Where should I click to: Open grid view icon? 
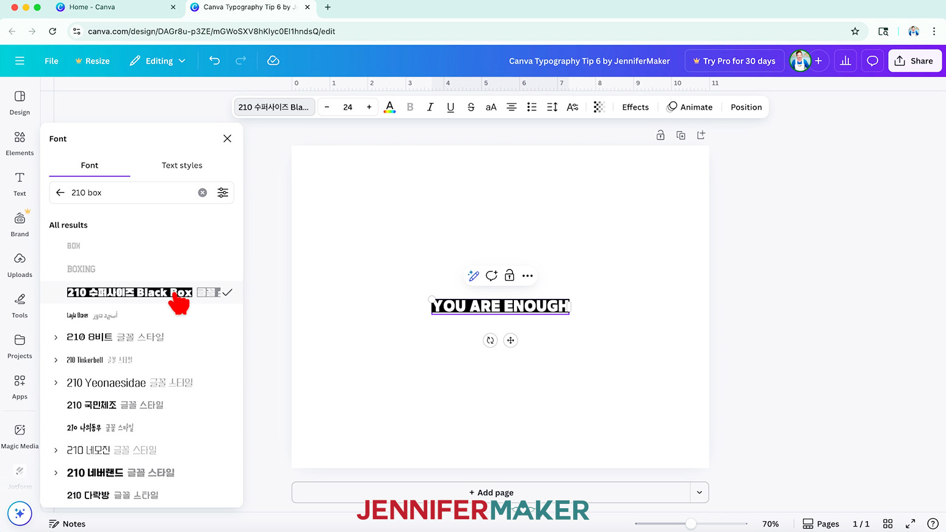tap(888, 523)
